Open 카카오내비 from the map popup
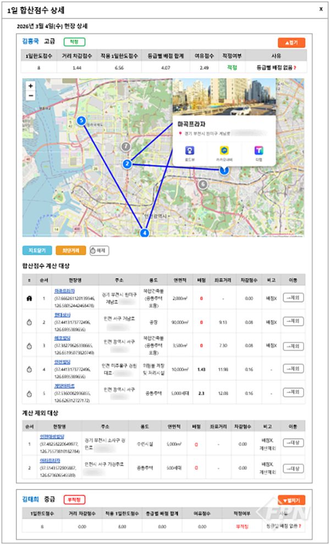 pyautogui.click(x=224, y=150)
